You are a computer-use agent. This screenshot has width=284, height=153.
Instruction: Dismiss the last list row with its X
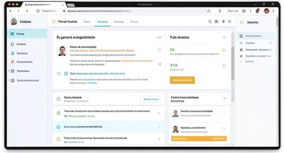[159, 139]
